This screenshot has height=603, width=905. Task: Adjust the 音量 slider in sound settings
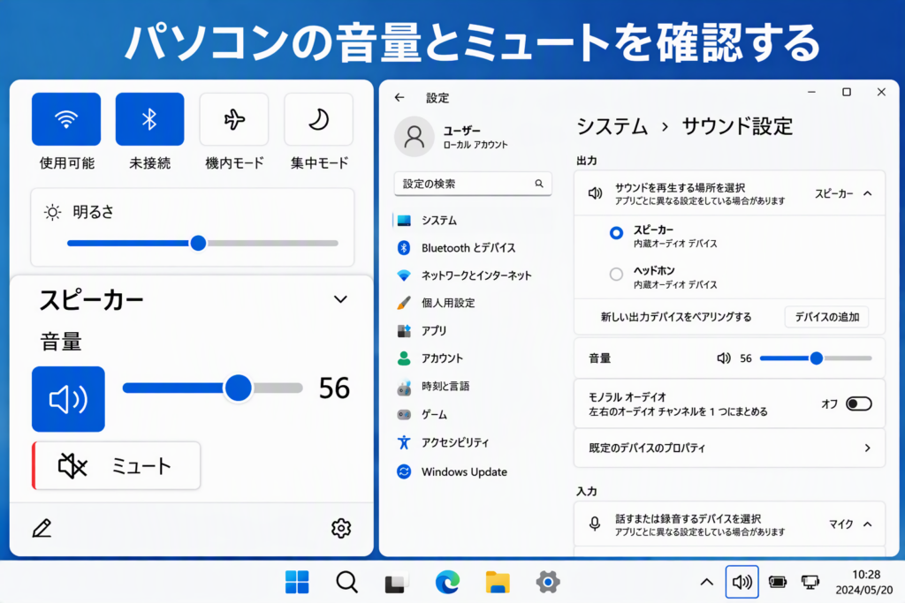[816, 358]
